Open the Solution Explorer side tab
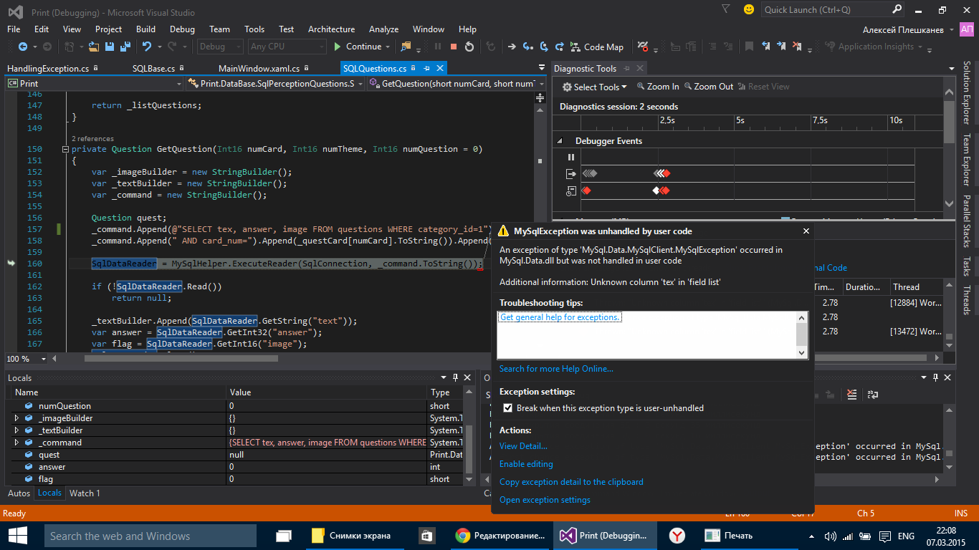The image size is (979, 550). pos(967,92)
